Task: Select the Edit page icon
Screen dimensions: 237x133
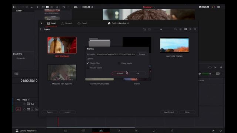Action: tap(101, 130)
